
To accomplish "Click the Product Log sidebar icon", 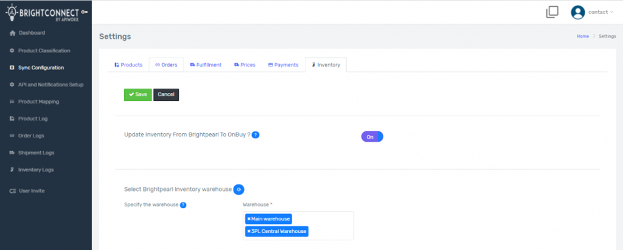I will [x=12, y=119].
